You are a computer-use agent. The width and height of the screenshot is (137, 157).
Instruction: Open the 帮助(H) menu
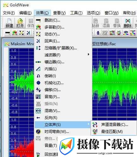pyautogui.click(x=129, y=13)
